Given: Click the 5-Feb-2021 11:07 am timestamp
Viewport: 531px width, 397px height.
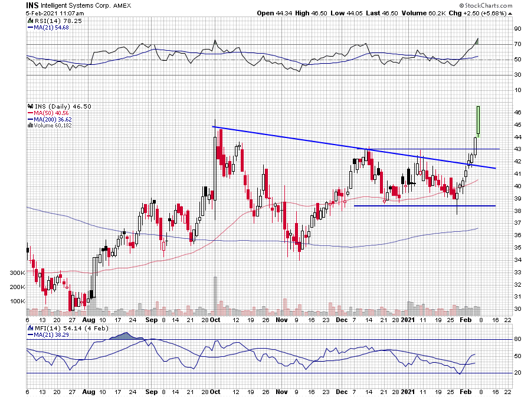Looking at the screenshot, I should 55,13.
